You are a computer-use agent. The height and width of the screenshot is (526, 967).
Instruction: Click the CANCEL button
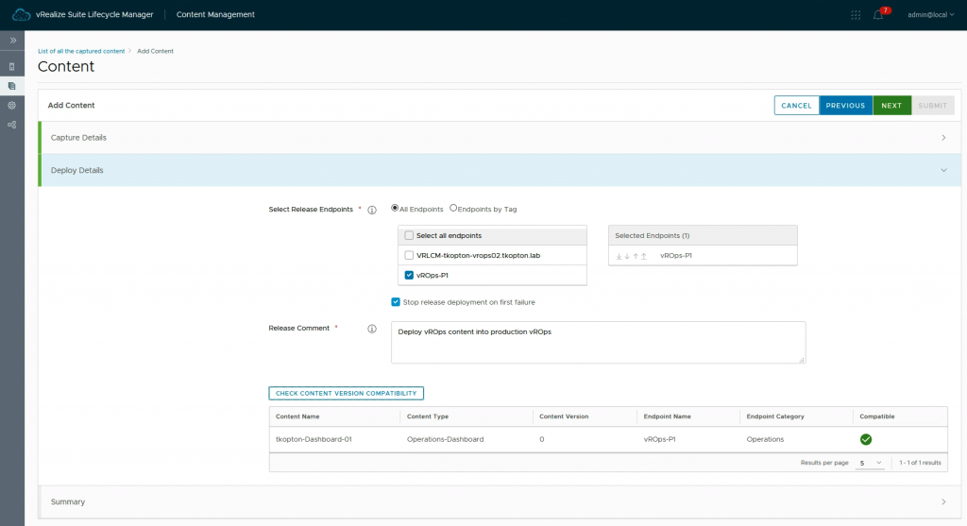(796, 106)
